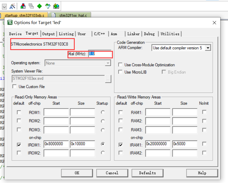Check the ROM1 default checkbox
Screen dimensions: 228x183
tap(19, 113)
